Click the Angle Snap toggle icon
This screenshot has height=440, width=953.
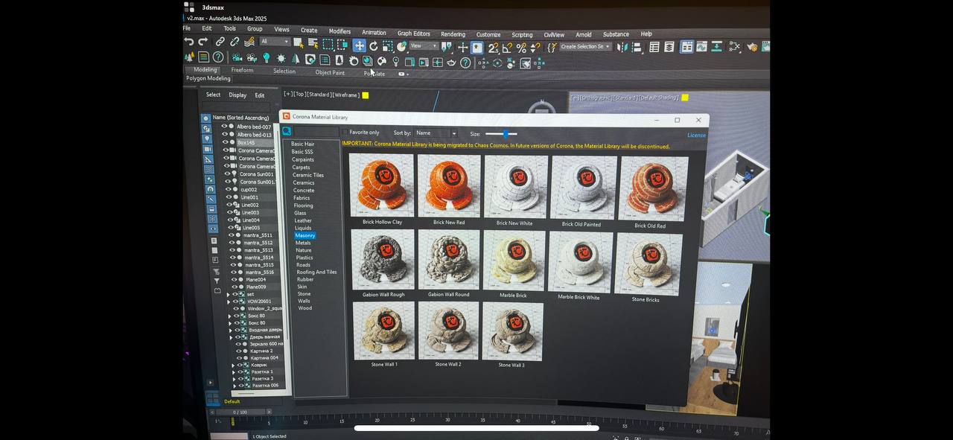click(x=508, y=48)
